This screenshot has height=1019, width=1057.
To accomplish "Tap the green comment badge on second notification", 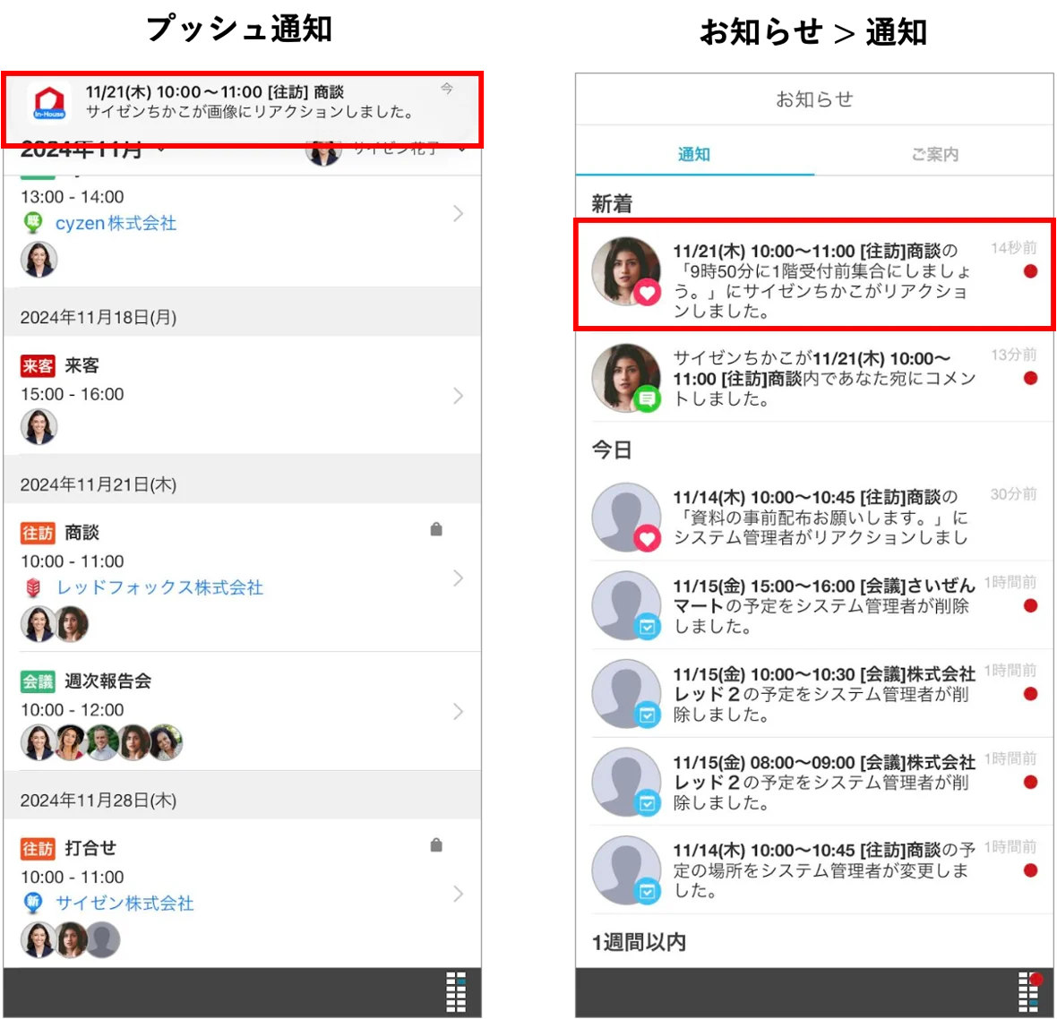I will click(647, 399).
